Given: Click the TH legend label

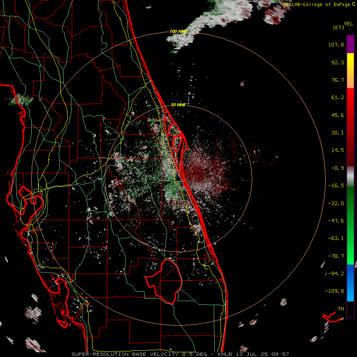Looking at the screenshot, I should click(x=341, y=309).
